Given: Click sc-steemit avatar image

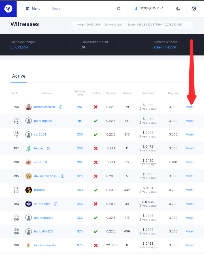Looking at the screenshot, I should click(x=29, y=204).
